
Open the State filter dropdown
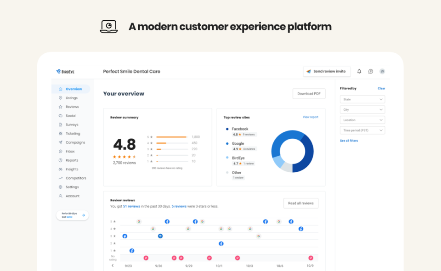tap(362, 100)
